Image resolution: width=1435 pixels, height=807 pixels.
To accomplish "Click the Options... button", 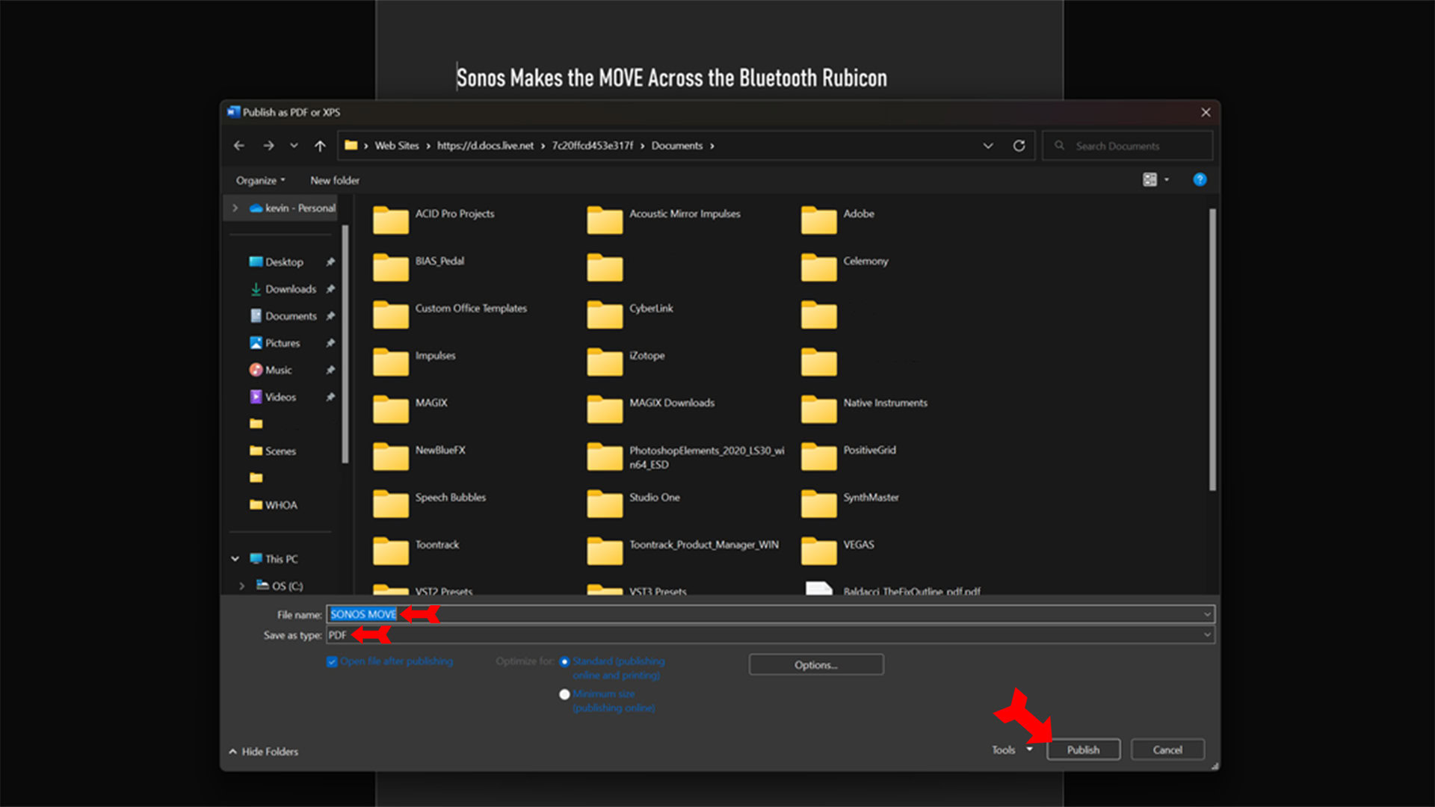I will pyautogui.click(x=815, y=664).
